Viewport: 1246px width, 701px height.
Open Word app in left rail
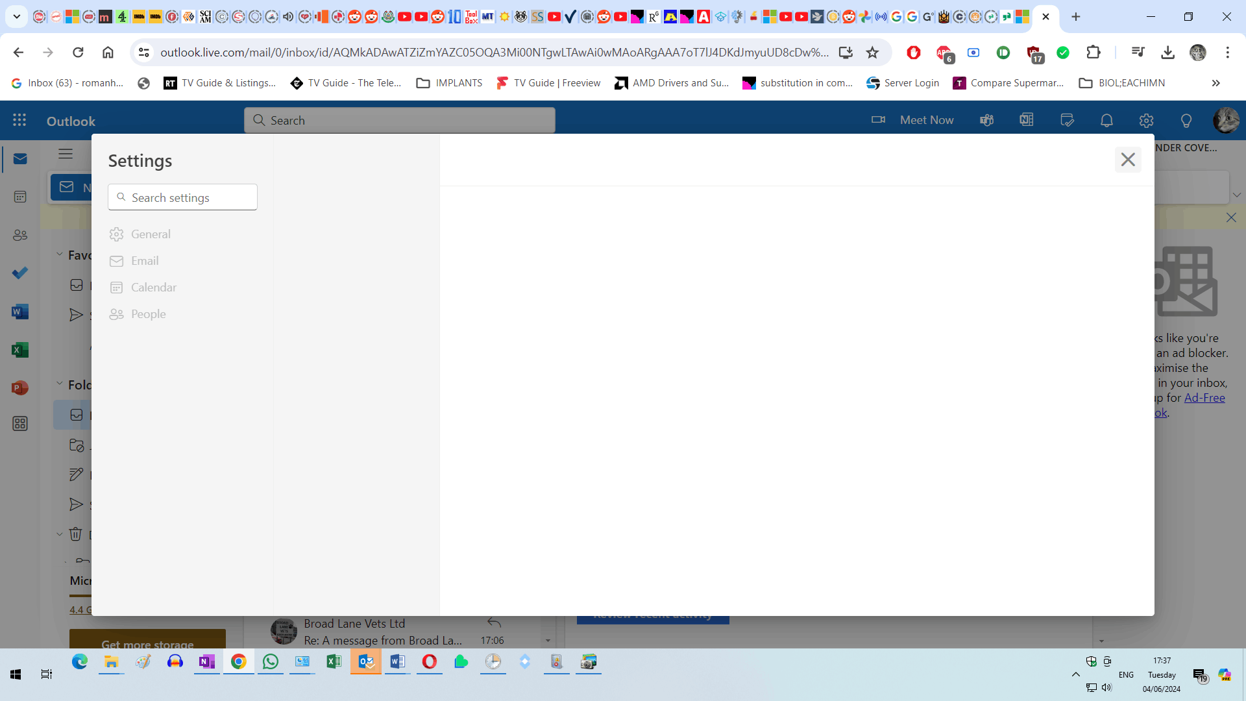pos(20,312)
